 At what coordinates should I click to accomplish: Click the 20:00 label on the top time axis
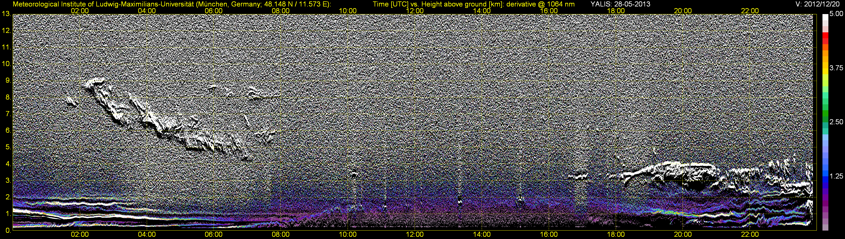[683, 11]
